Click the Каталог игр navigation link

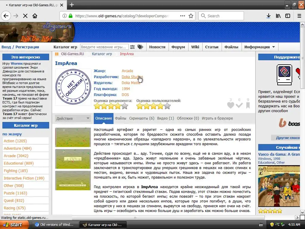click(x=65, y=47)
